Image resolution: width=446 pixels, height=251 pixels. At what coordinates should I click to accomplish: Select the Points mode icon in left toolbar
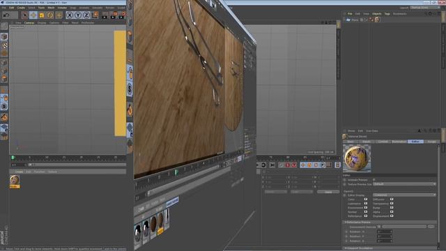(x=4, y=62)
